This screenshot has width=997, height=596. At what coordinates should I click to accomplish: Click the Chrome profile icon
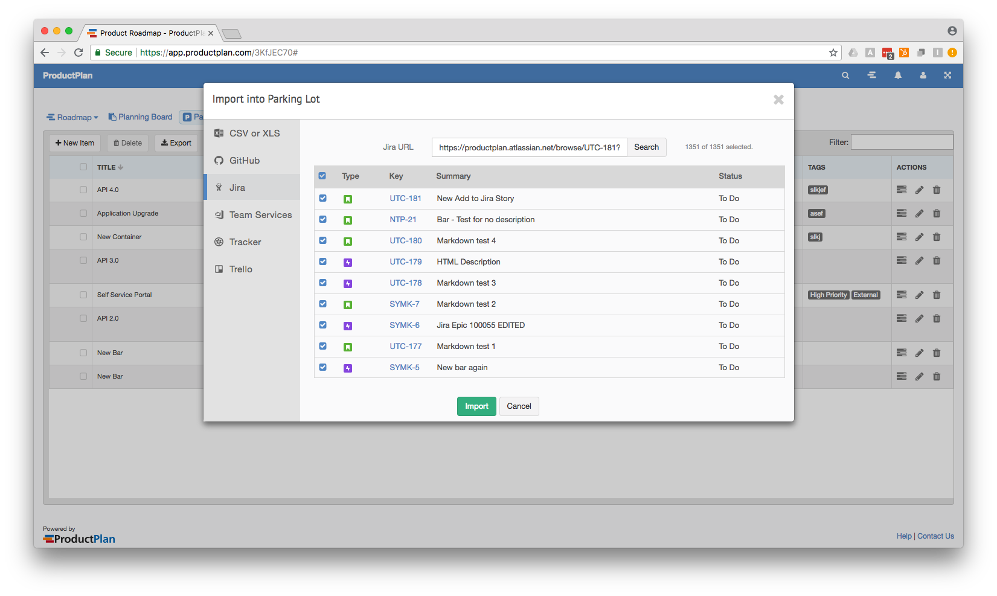[952, 31]
